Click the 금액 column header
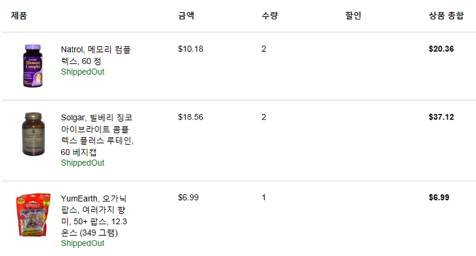 [186, 16]
